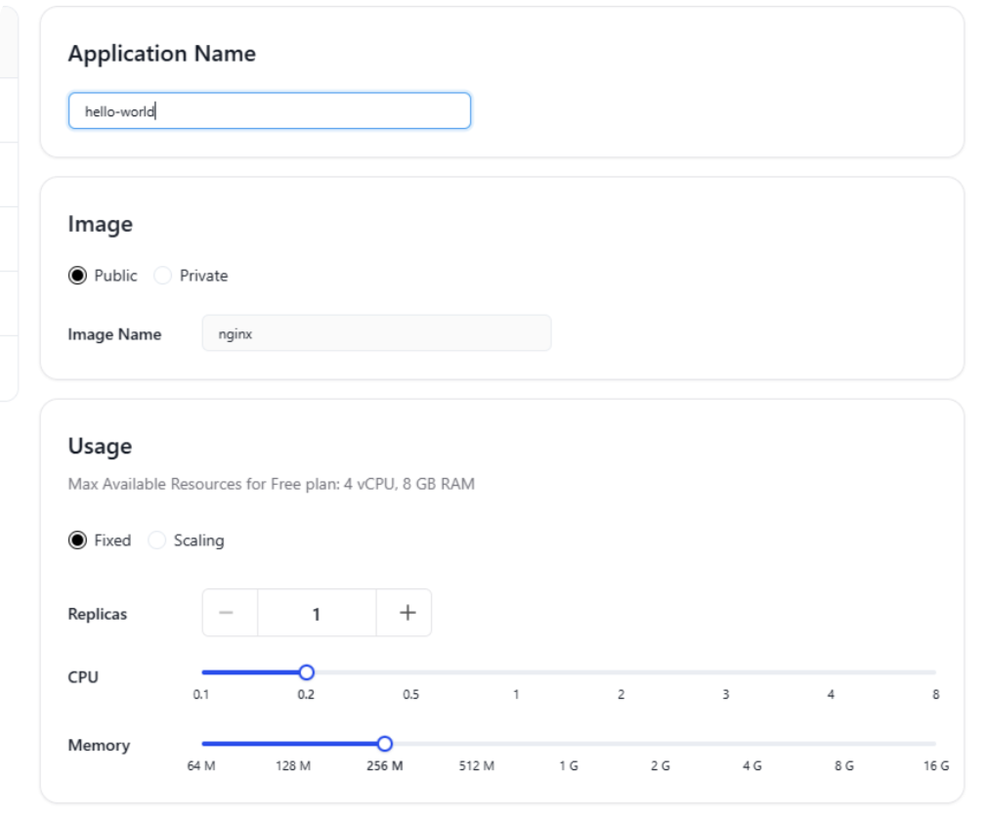Set CPU slider to 8 mark
Viewport: 988px width, 820px height.
934,672
